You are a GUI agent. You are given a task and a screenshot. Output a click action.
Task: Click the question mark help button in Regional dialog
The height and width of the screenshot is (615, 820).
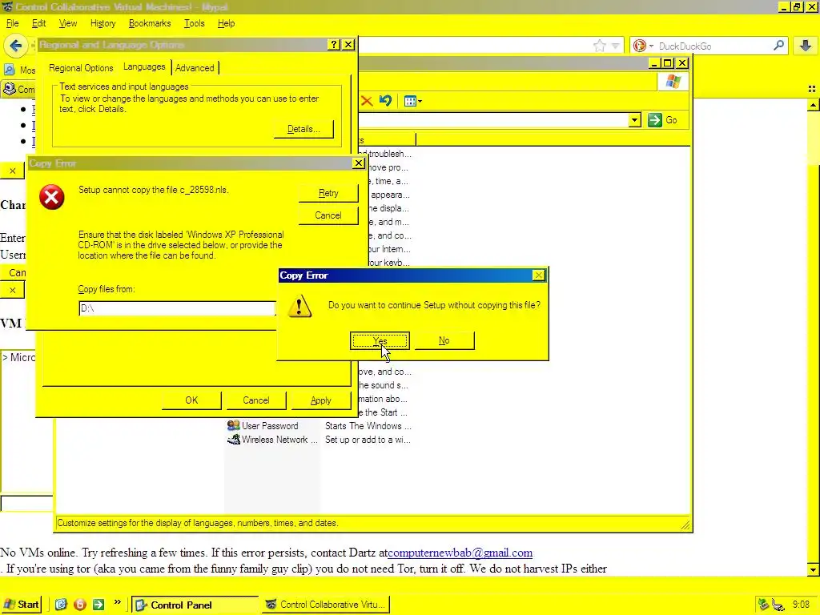pyautogui.click(x=334, y=45)
